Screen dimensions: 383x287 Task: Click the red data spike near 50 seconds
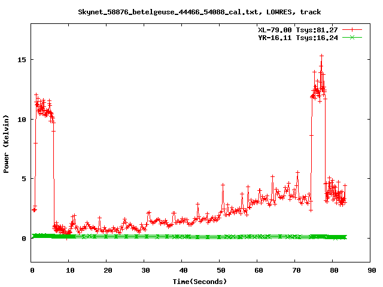(223, 185)
